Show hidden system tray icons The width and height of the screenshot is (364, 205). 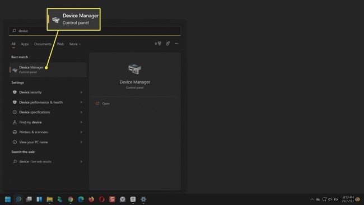point(312,199)
